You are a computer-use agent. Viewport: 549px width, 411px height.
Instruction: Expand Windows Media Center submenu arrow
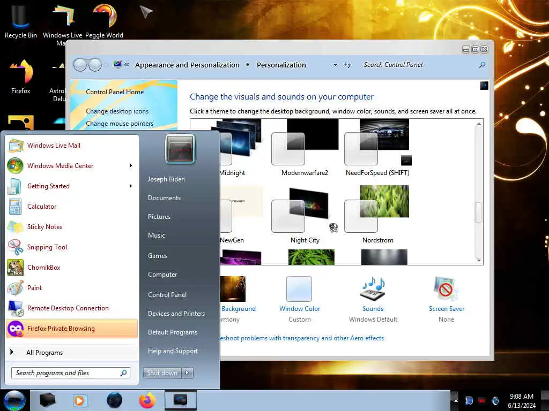[x=131, y=166]
